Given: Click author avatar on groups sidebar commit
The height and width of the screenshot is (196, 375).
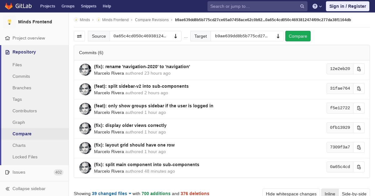Looking at the screenshot, I should tap(85, 109).
